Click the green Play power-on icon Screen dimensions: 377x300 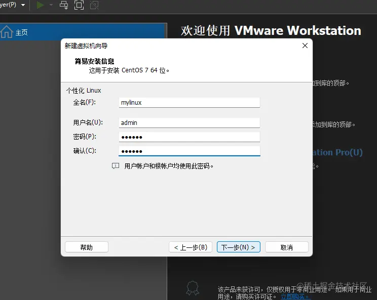click(x=40, y=5)
